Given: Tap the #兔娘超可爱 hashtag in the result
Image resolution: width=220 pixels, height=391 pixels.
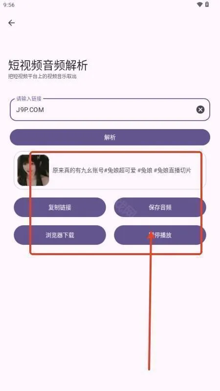Looking at the screenshot, I should pos(120,170).
